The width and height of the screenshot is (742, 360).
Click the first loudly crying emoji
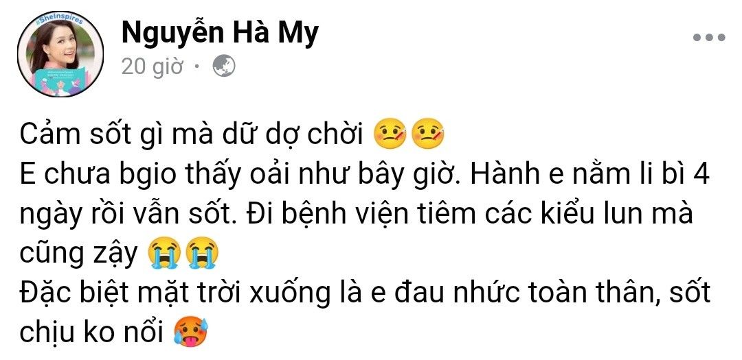[164, 254]
